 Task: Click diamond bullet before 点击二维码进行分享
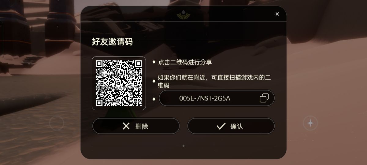154,62
